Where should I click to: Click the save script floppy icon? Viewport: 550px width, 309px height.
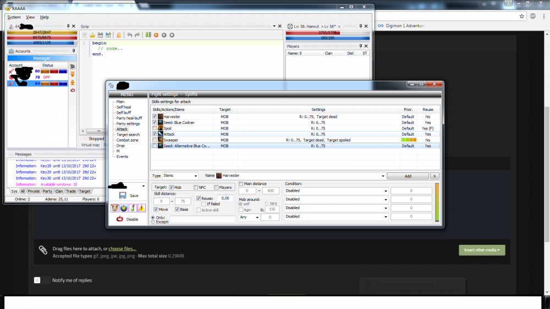pyautogui.click(x=101, y=35)
